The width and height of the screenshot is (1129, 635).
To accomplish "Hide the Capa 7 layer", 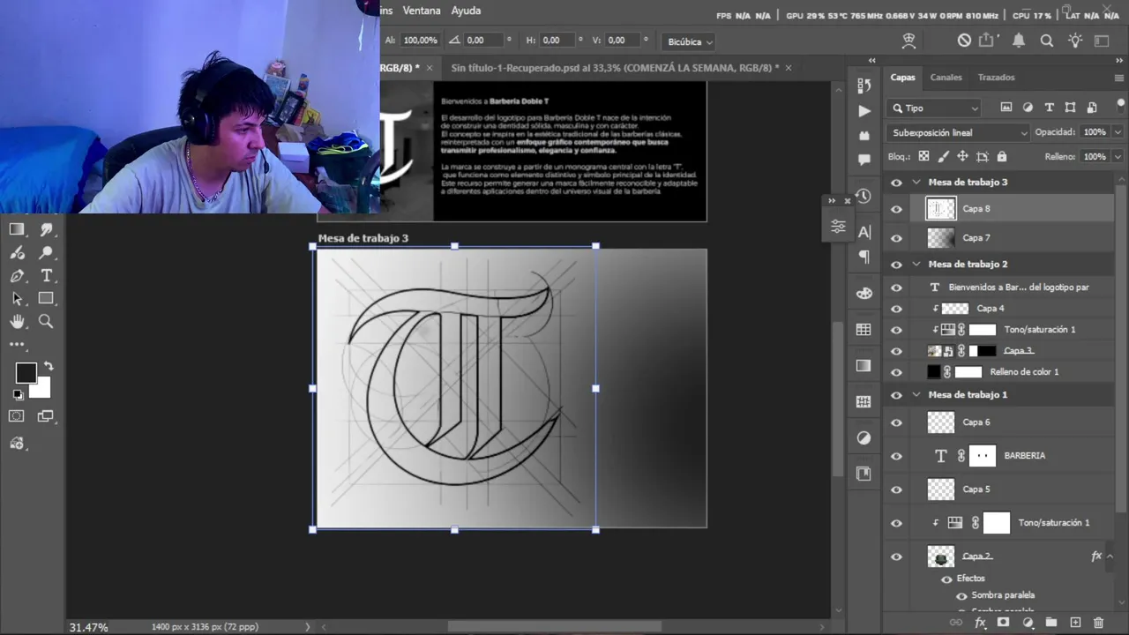I will [897, 238].
